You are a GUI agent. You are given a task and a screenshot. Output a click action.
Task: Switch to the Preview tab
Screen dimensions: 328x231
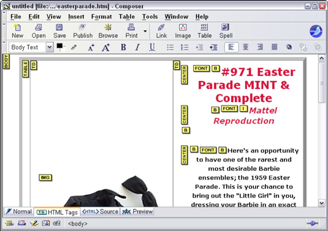point(137,211)
